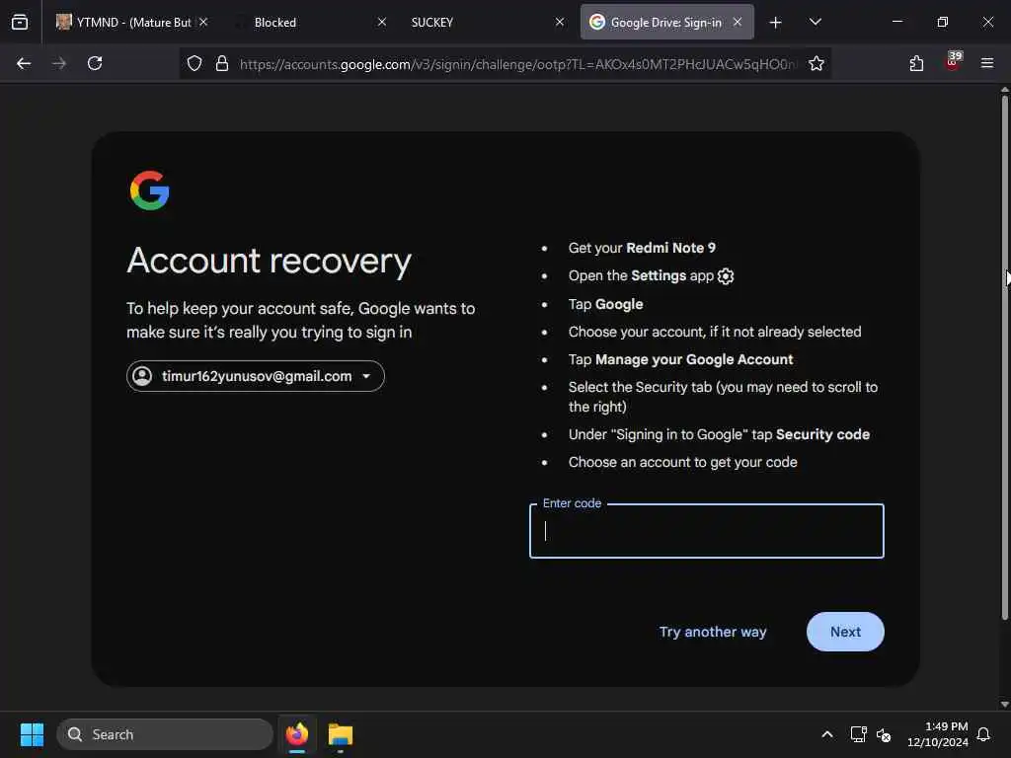Image resolution: width=1011 pixels, height=758 pixels.
Task: Show hidden system tray icons
Action: (x=826, y=734)
